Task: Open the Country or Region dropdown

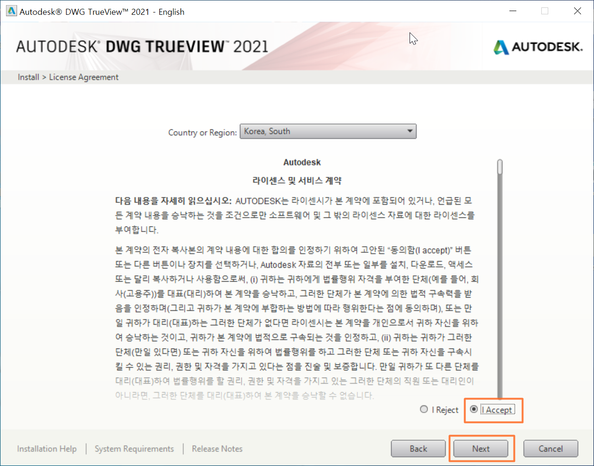Action: click(x=328, y=131)
